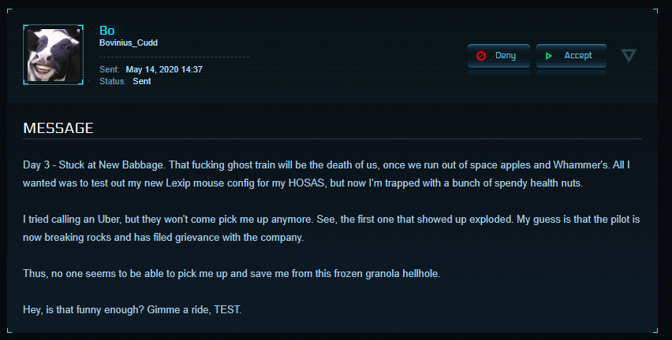Click the dotted divider under Bovinius_Cudd
The height and width of the screenshot is (340, 672).
tap(174, 57)
